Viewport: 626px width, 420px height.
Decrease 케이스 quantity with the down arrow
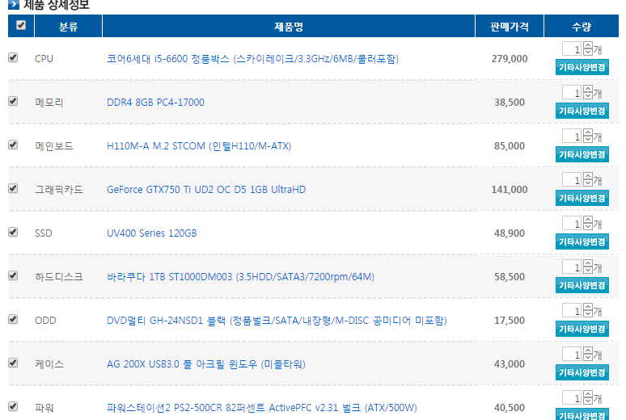(588, 357)
